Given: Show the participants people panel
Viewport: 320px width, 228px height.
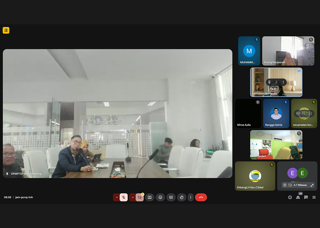Looking at the screenshot, I should click(x=298, y=197).
